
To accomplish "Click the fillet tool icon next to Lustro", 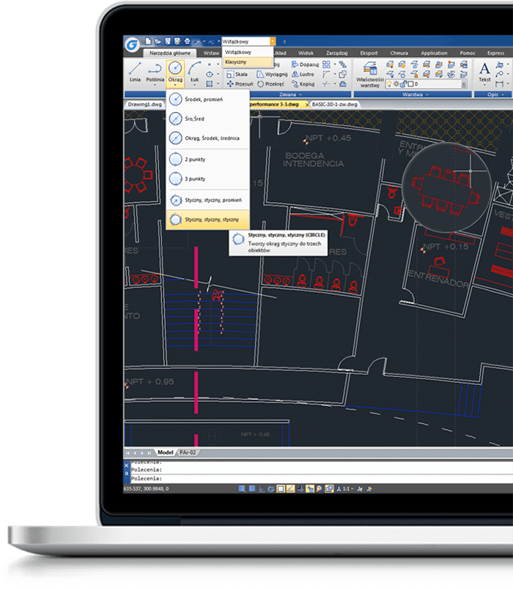I will click(x=326, y=75).
